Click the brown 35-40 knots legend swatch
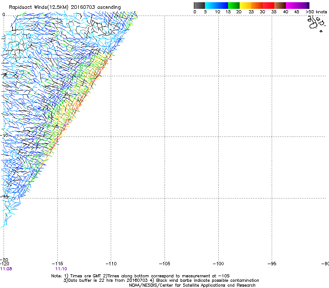The width and height of the screenshot is (329, 288). 280,5
